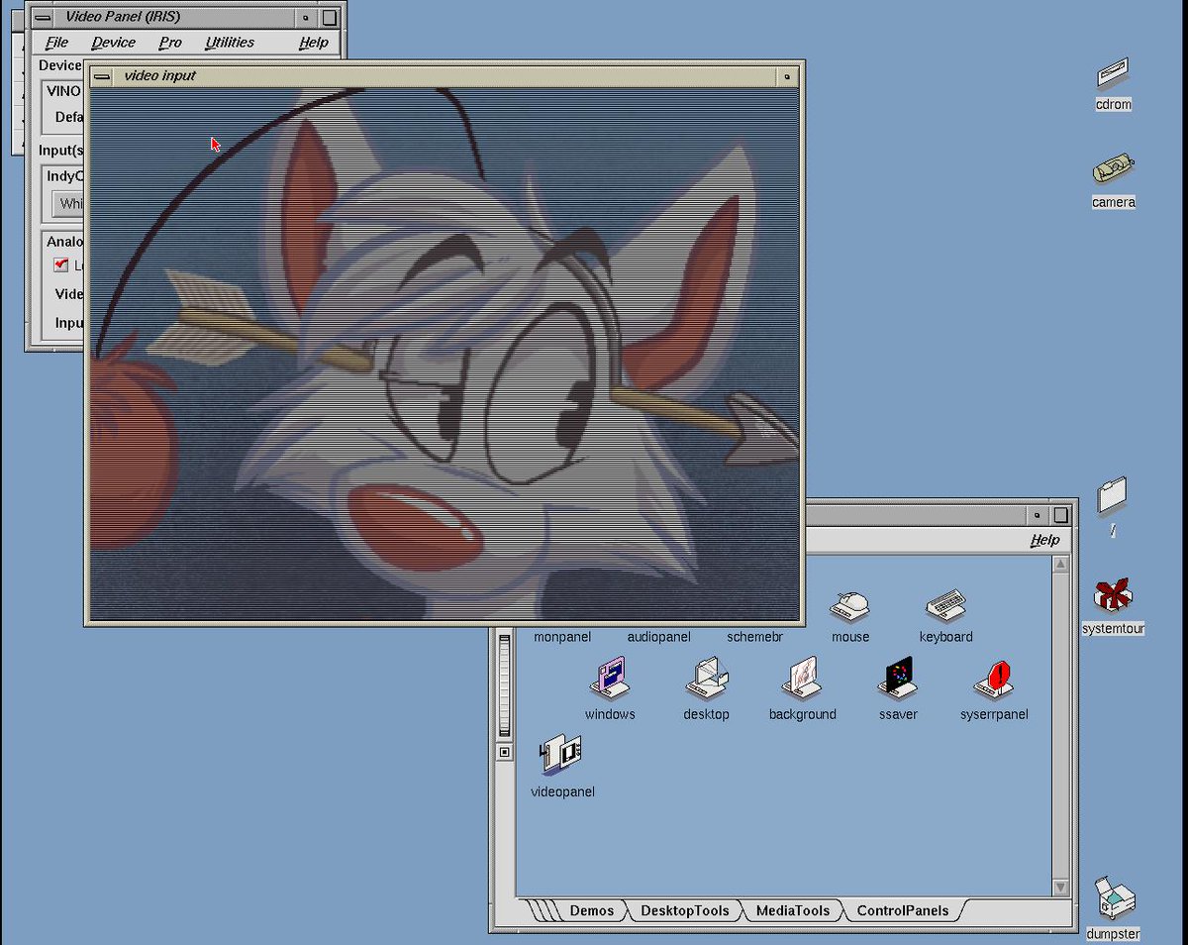
Task: Open the File menu in Video Panel
Action: pyautogui.click(x=56, y=43)
